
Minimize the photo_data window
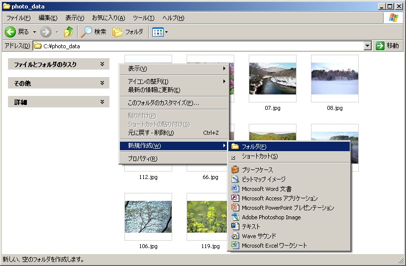pos(381,6)
